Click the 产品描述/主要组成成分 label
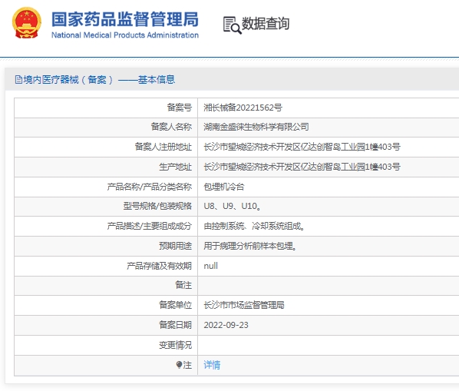 pos(150,226)
